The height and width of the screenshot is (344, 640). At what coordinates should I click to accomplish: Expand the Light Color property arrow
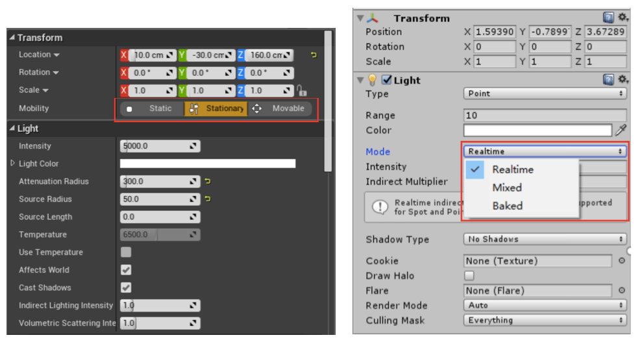[12, 164]
